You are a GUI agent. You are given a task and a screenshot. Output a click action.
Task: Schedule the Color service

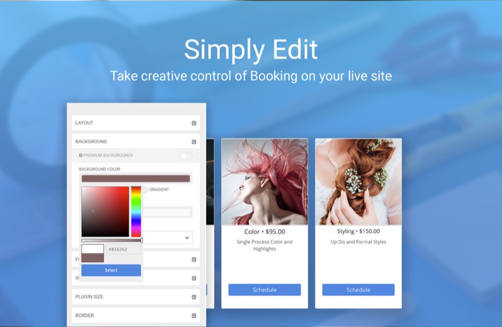[264, 290]
